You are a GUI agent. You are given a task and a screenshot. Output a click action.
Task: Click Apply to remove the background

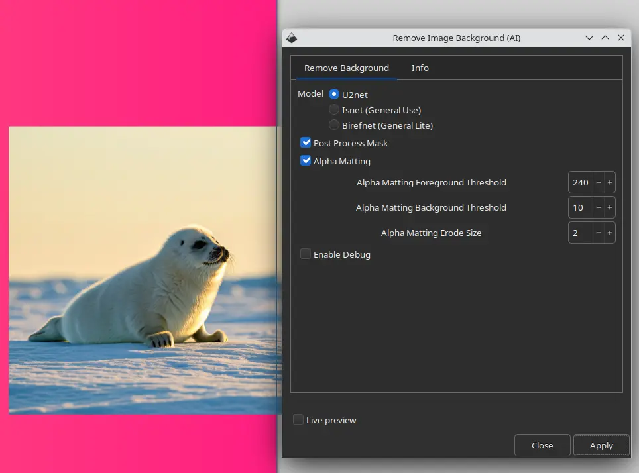[x=601, y=445]
